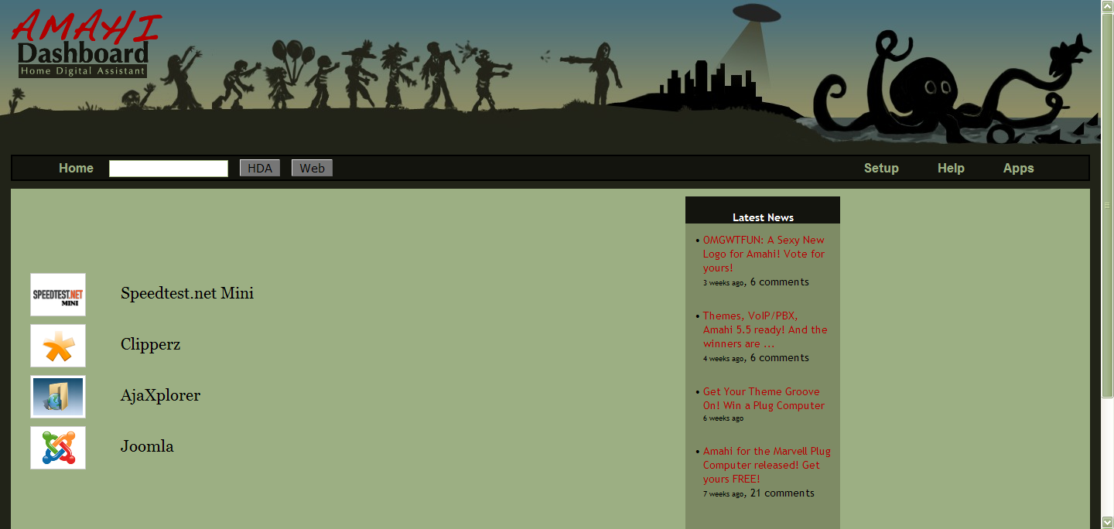
Task: Search using the HDA button
Action: pos(260,168)
